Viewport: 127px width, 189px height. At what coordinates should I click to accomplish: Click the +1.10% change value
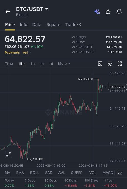tap(37, 47)
